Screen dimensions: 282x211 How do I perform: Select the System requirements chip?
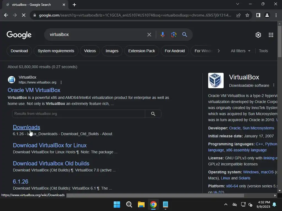(x=56, y=51)
